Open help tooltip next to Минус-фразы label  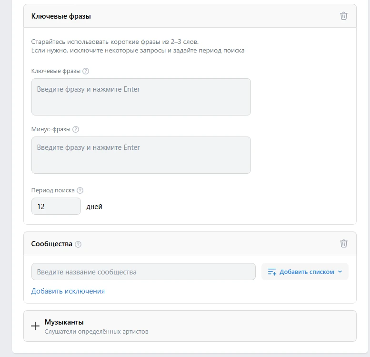coord(76,129)
